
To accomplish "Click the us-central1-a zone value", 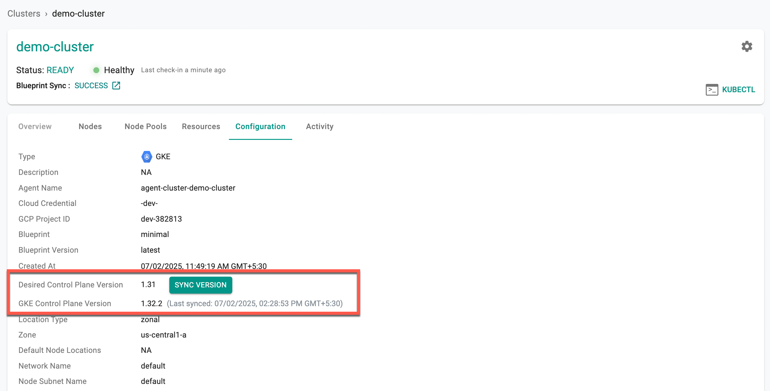I will tap(163, 335).
